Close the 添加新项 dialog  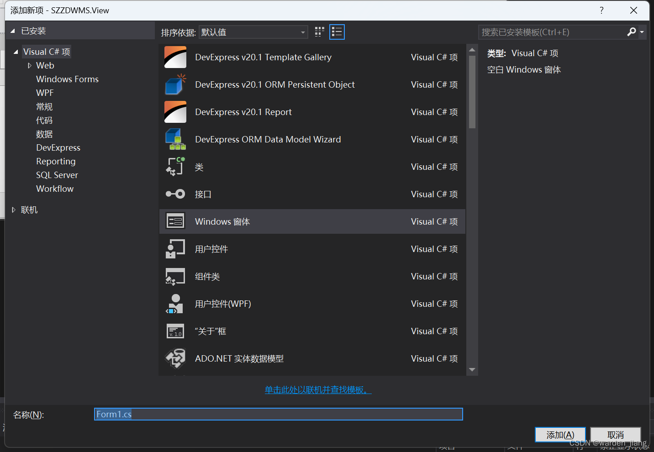[633, 10]
